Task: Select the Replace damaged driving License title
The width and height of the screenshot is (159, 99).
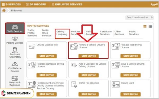Action: pos(50,65)
